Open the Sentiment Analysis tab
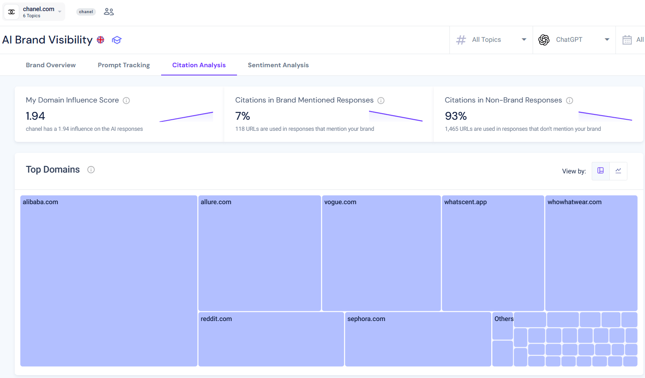Viewport: 645px width, 378px height. (x=278, y=65)
